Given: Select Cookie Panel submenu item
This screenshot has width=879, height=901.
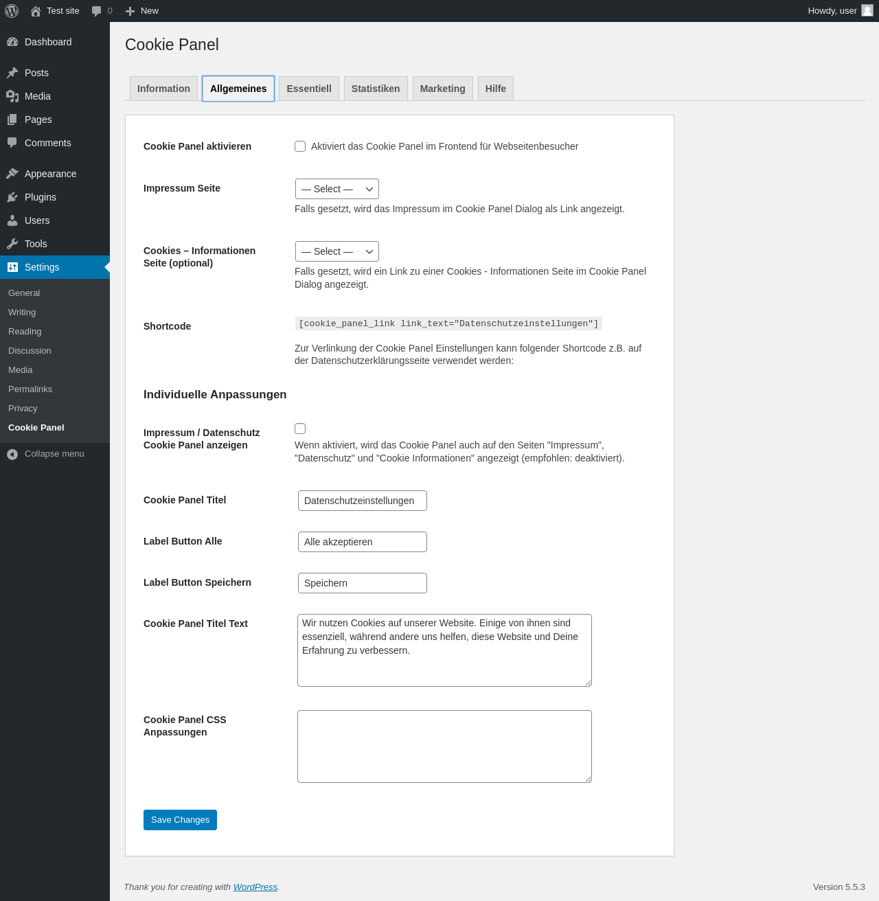Looking at the screenshot, I should [36, 428].
